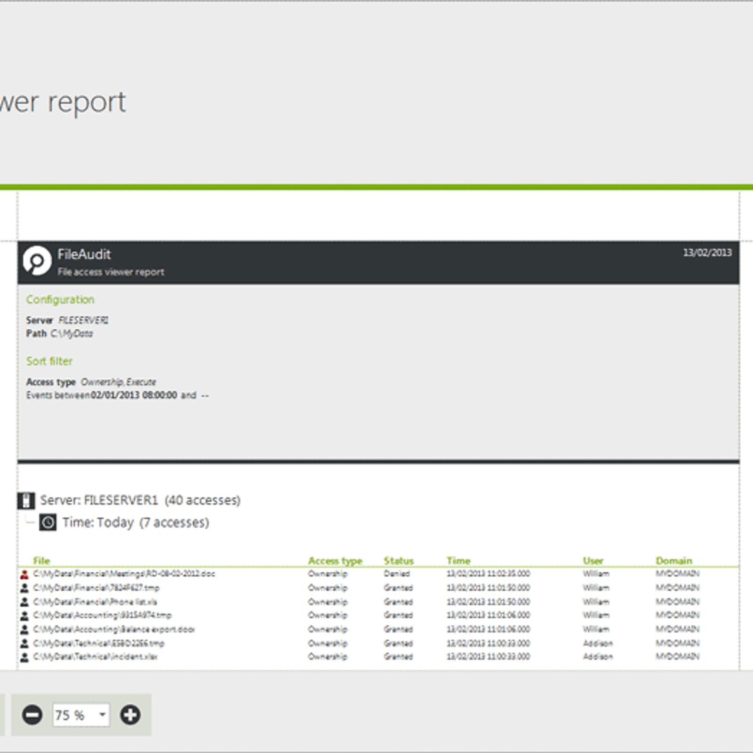Click the Server FILESERVER1 configuration line
Image resolution: width=753 pixels, height=753 pixels.
(x=67, y=320)
